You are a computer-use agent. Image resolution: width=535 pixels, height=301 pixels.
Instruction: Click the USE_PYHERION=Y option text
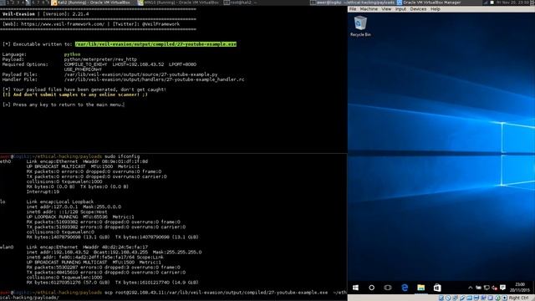[83, 69]
